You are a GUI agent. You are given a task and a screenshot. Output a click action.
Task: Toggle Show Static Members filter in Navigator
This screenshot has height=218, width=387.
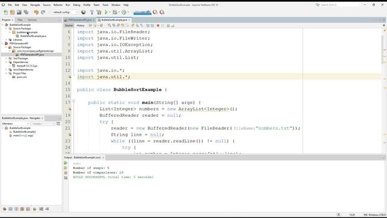(16, 209)
